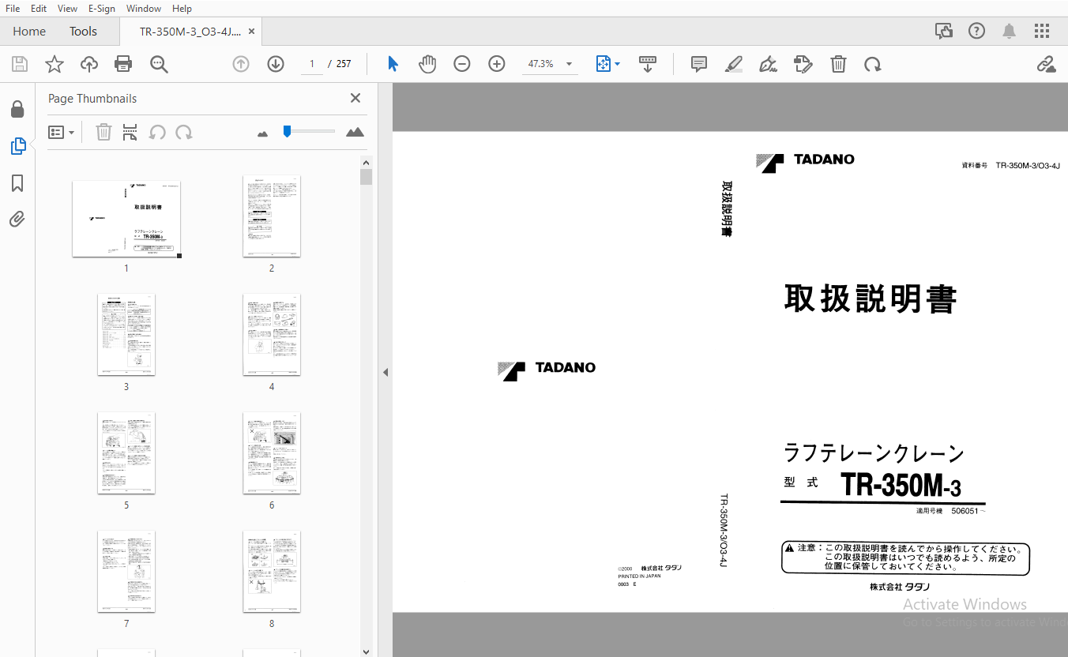Rotate thumbnails clockwise in panel
This screenshot has width=1068, height=657.
[x=184, y=132]
